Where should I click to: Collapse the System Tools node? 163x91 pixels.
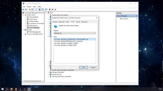point(23,15)
